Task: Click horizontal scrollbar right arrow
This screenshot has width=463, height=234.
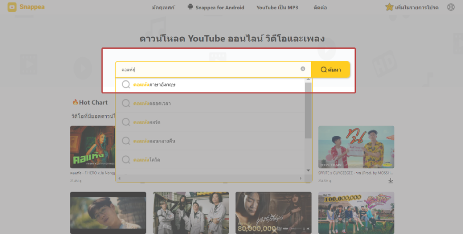Action: click(x=301, y=179)
